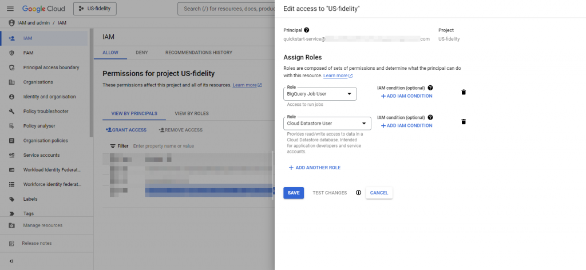Add another role to the principal
The height and width of the screenshot is (270, 586).
[314, 168]
